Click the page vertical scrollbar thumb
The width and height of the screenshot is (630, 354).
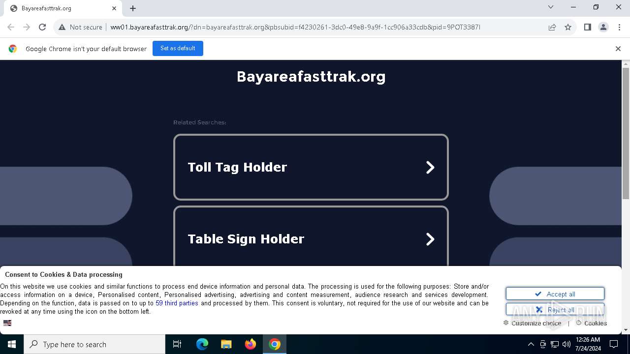[626, 133]
